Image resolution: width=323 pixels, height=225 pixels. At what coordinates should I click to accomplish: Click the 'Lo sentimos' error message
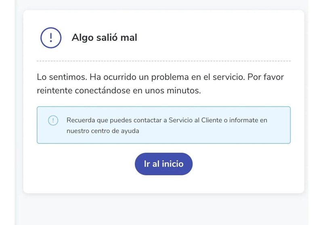click(160, 84)
